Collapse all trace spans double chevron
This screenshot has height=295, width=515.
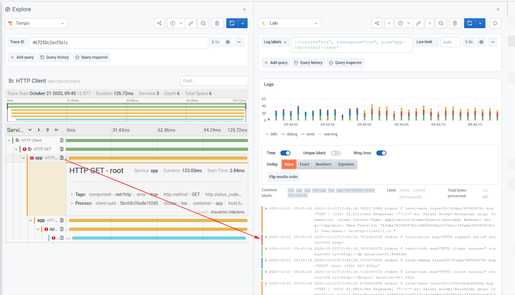47,130
